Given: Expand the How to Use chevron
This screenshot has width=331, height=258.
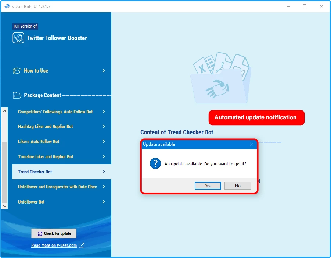Looking at the screenshot, I should 104,71.
